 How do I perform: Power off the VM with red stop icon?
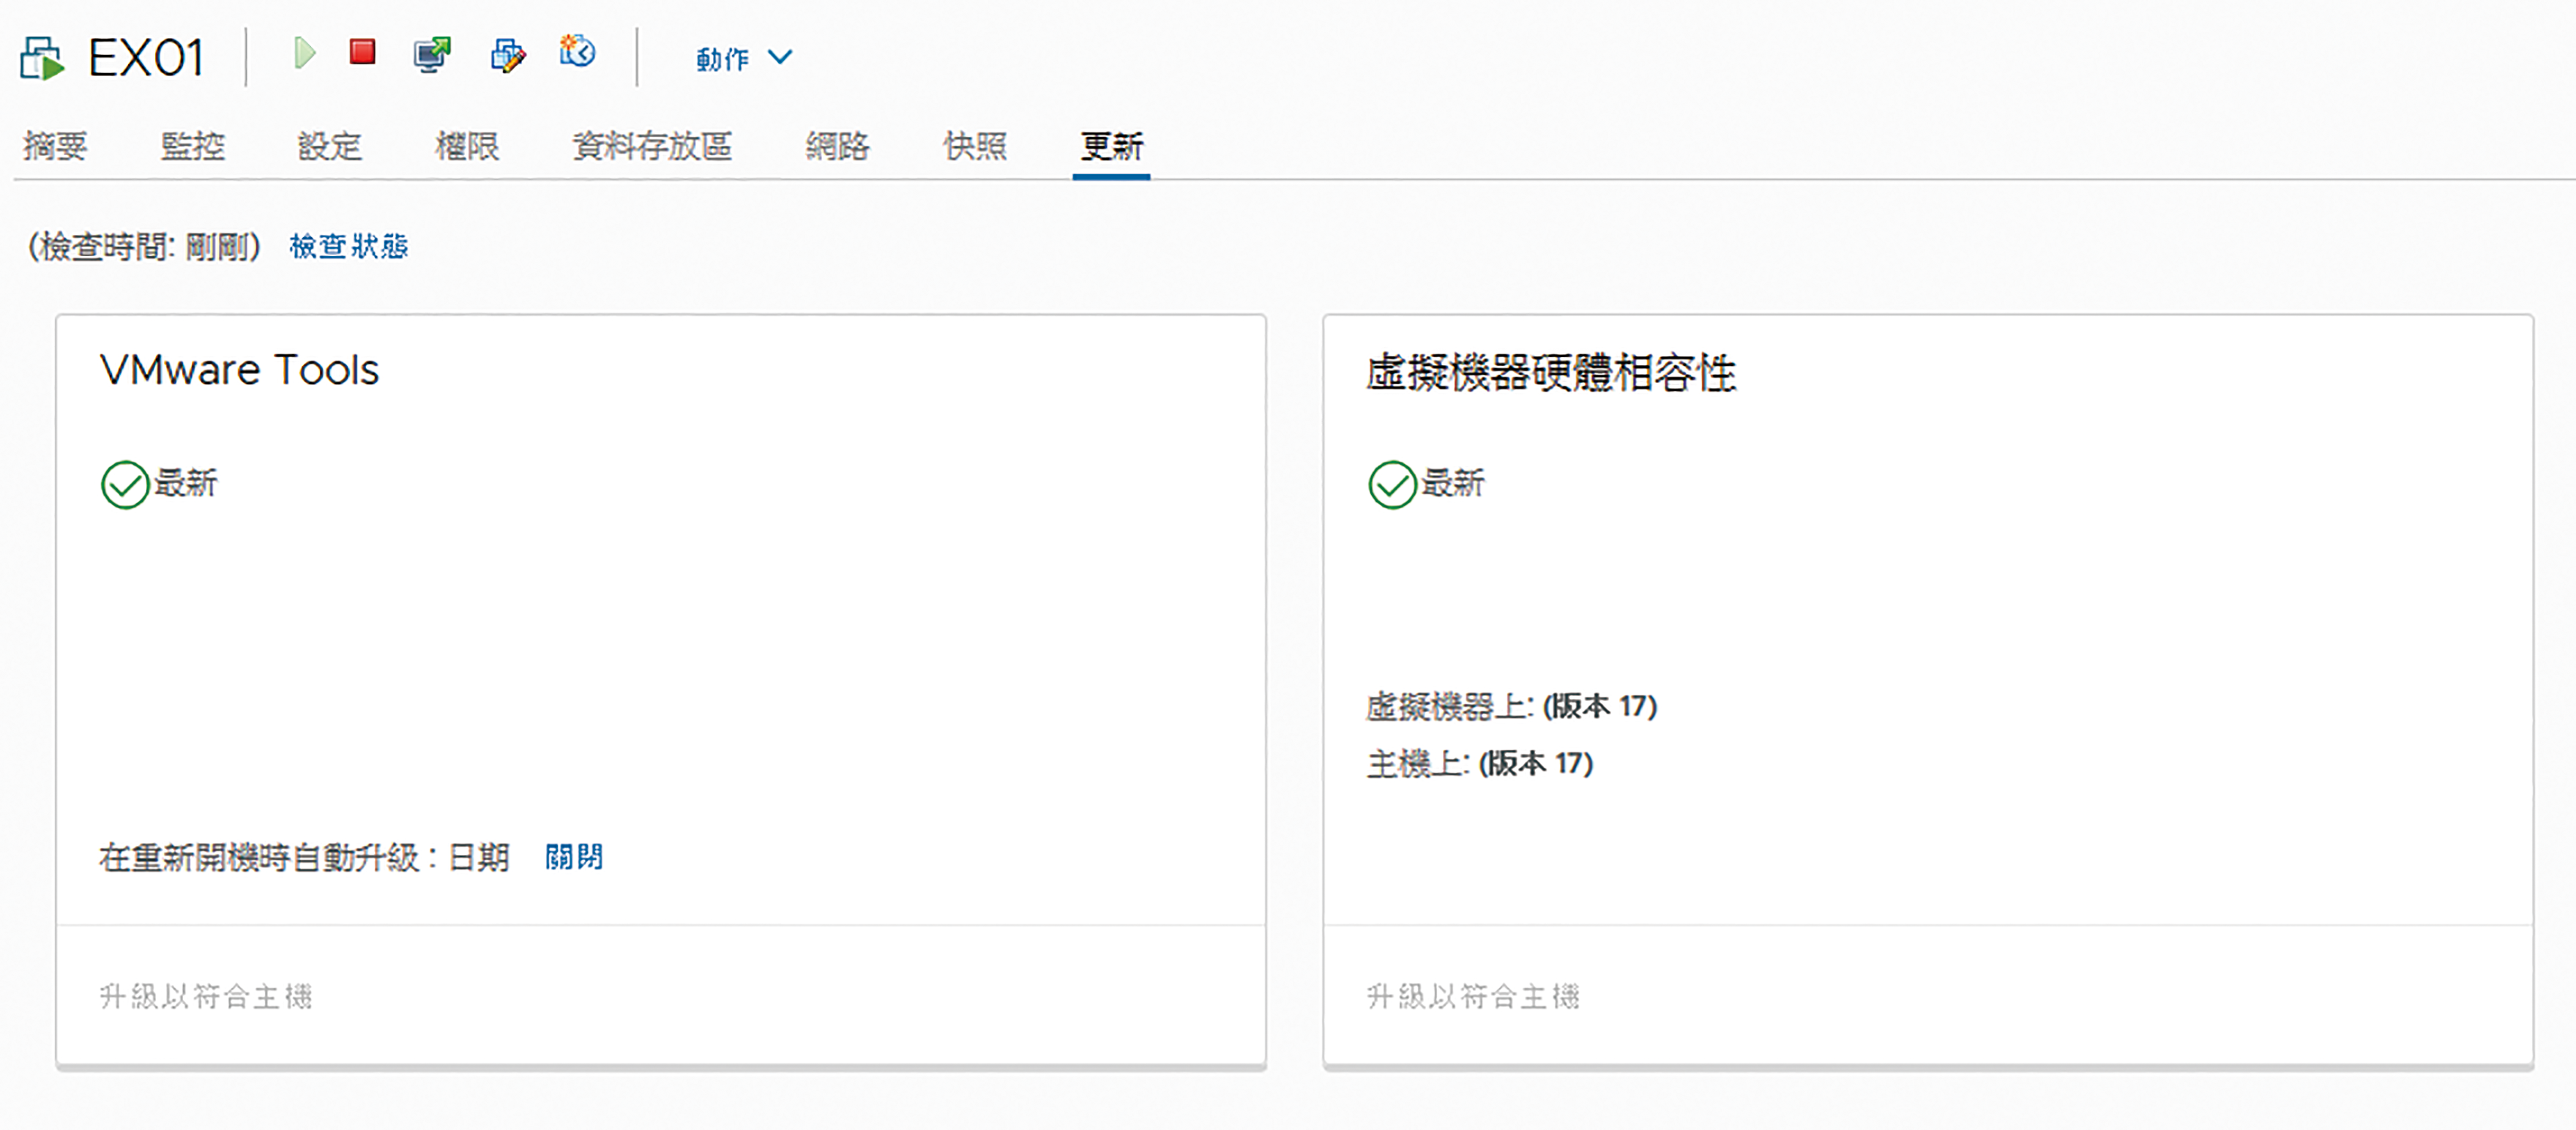click(x=362, y=52)
